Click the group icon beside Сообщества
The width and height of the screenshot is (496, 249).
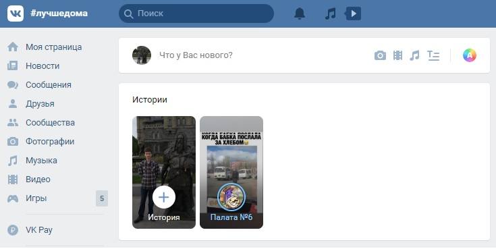pos(13,122)
